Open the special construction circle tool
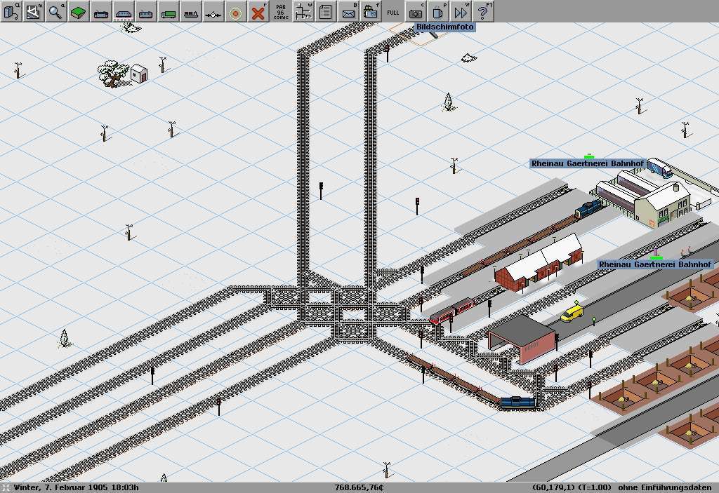 coord(236,11)
